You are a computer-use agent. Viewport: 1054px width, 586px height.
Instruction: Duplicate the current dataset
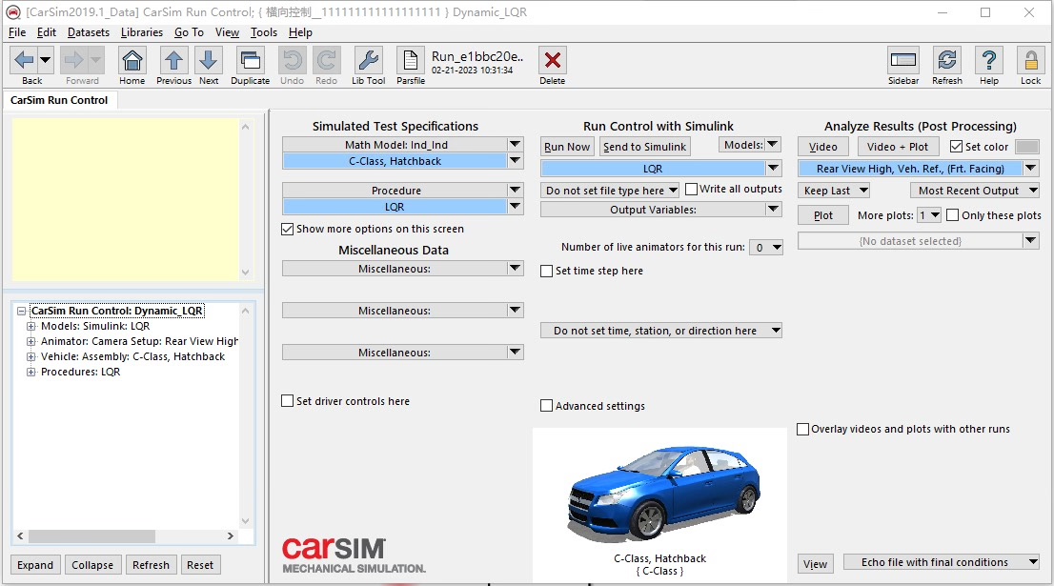tap(250, 60)
